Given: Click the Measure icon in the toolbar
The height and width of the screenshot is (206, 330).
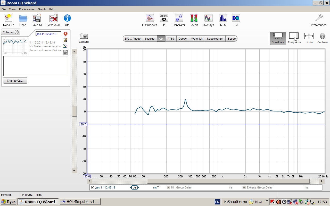Looking at the screenshot, I should pos(9,19).
